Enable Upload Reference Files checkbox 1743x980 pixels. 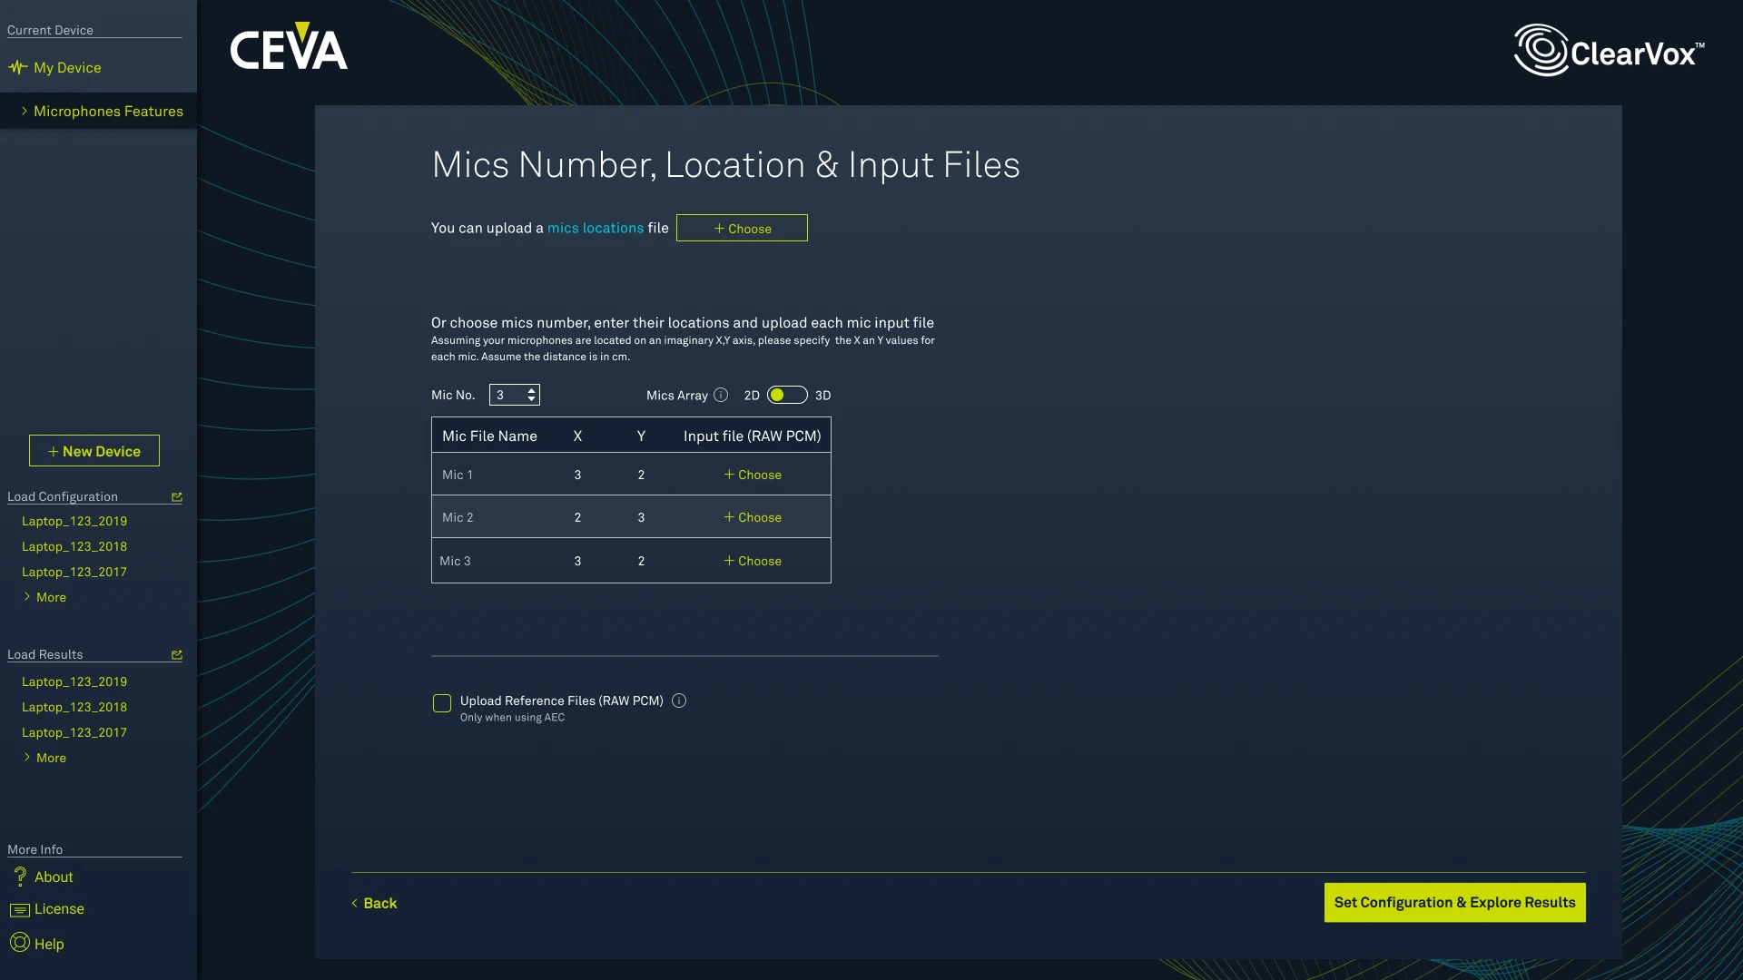point(442,703)
